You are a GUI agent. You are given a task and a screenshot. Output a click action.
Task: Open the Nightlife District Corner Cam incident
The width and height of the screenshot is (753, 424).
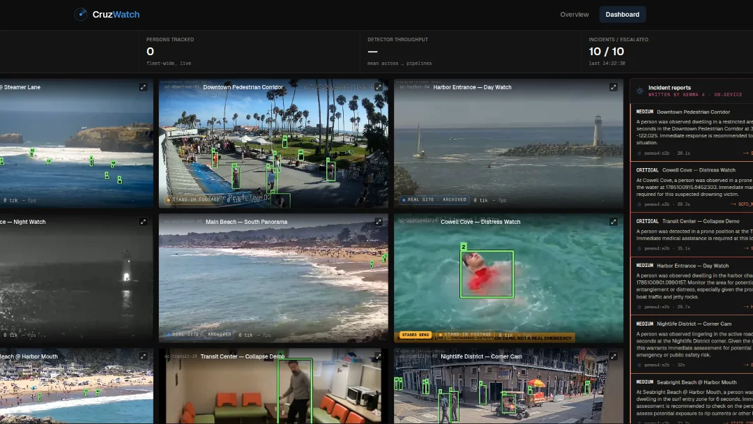tap(692, 344)
